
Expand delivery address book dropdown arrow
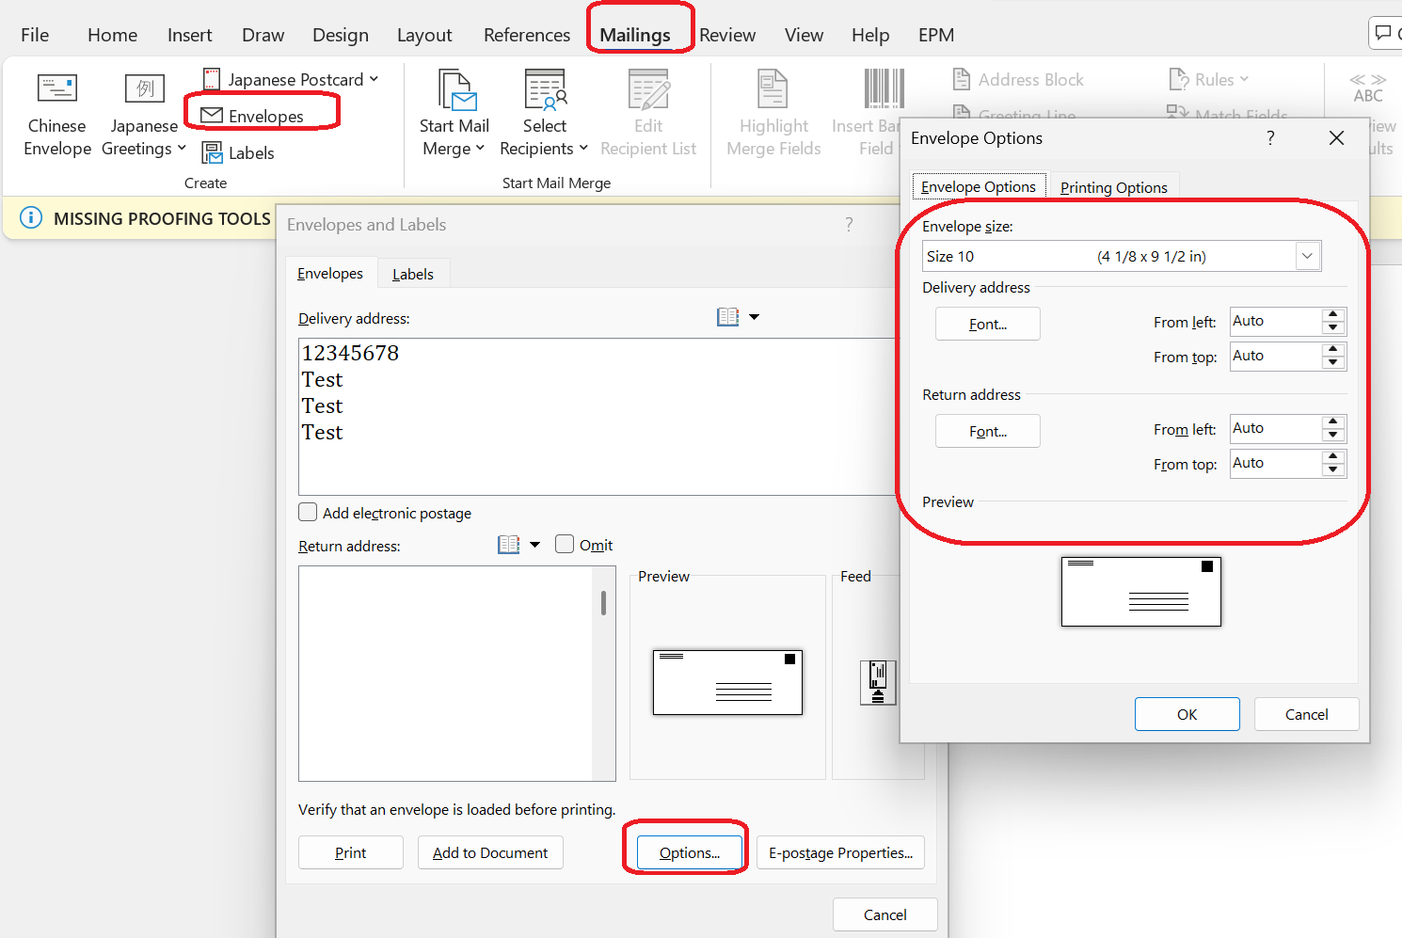tap(754, 317)
